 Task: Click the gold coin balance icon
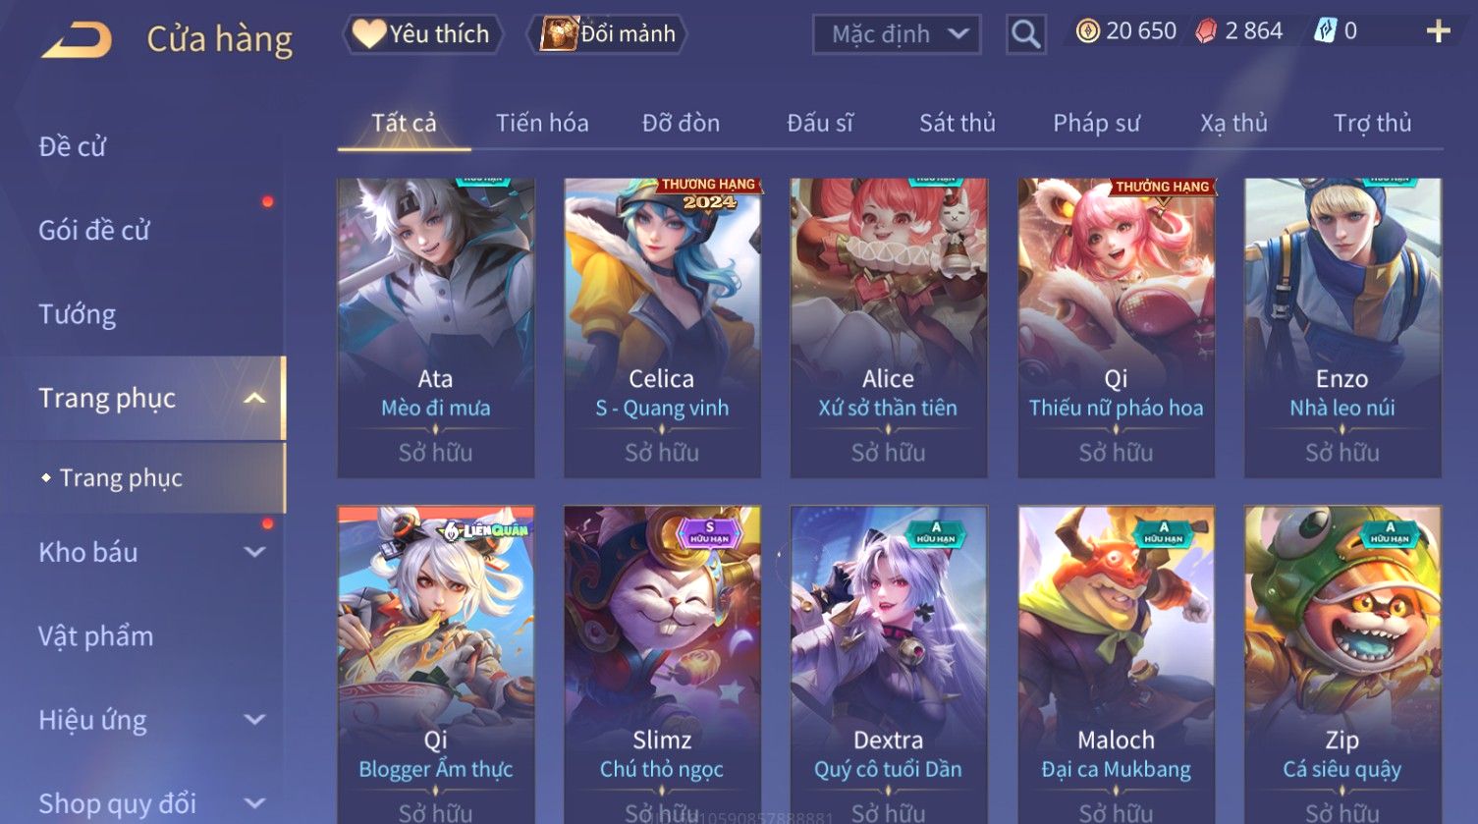(1087, 31)
